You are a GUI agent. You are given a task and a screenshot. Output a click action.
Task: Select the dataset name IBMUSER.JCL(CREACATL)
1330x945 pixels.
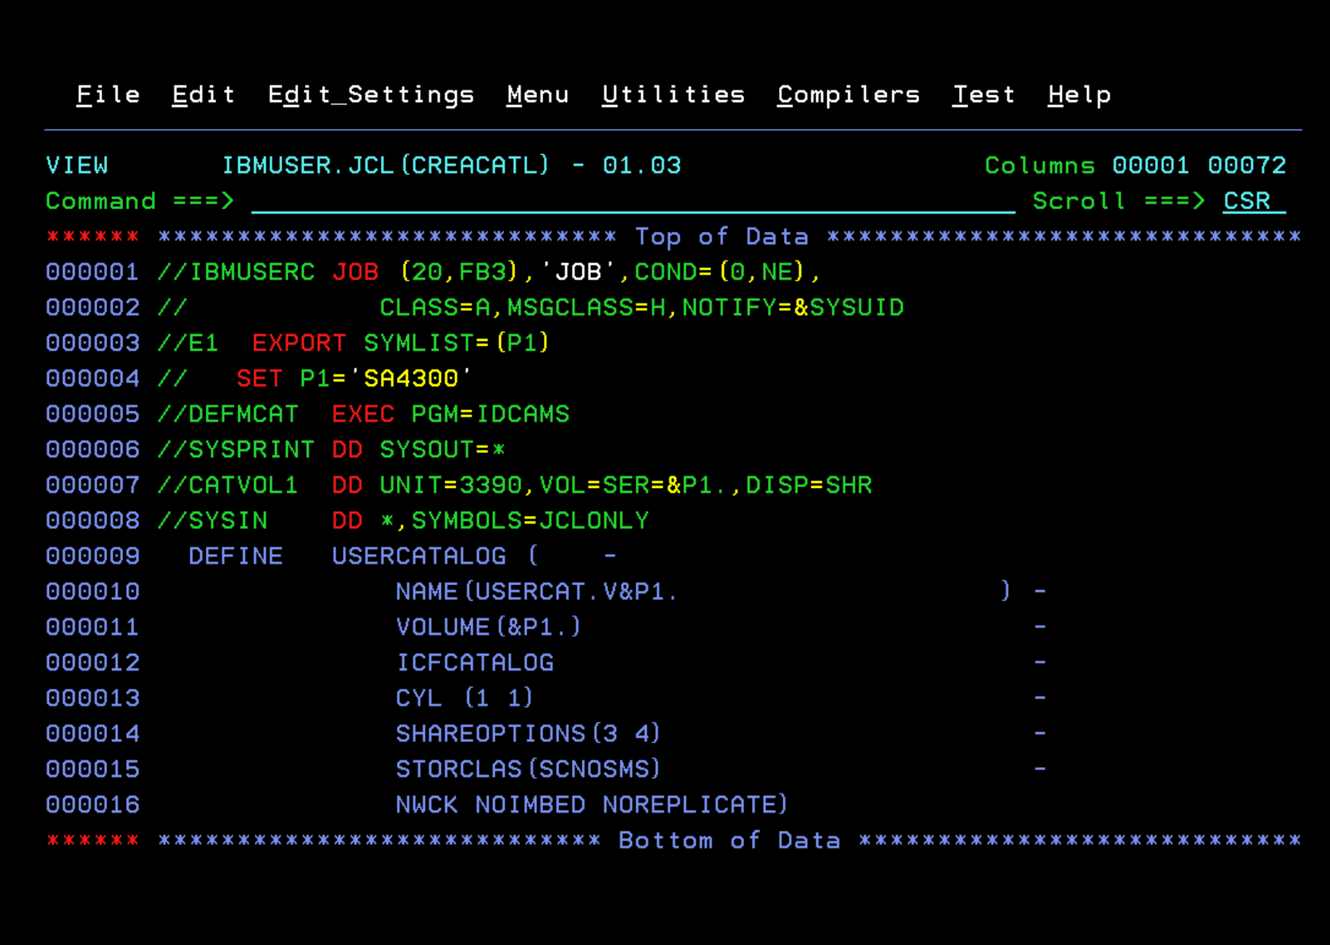click(386, 165)
